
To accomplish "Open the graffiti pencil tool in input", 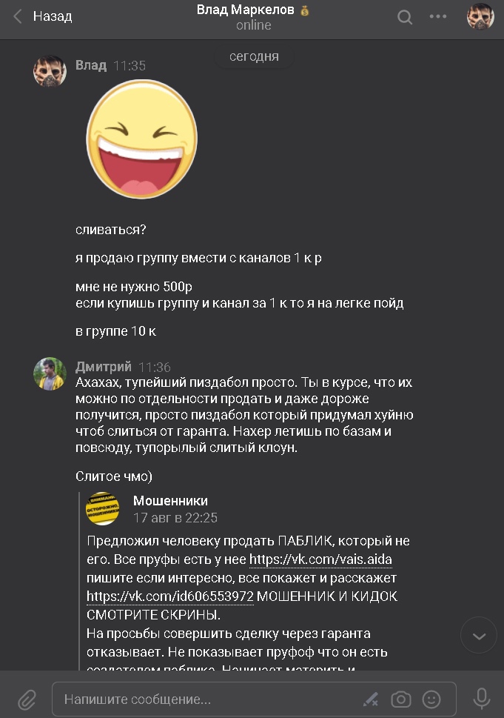I will 371,699.
